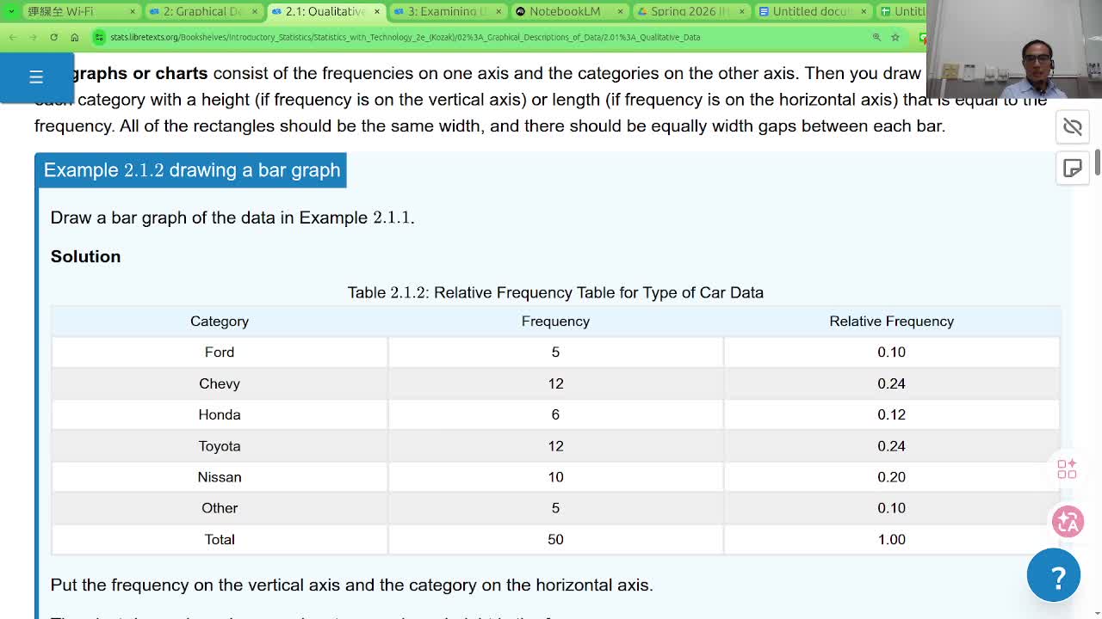The width and height of the screenshot is (1102, 619).
Task: Click the 'Draw a bar graph of the data' sentence
Action: 232,218
